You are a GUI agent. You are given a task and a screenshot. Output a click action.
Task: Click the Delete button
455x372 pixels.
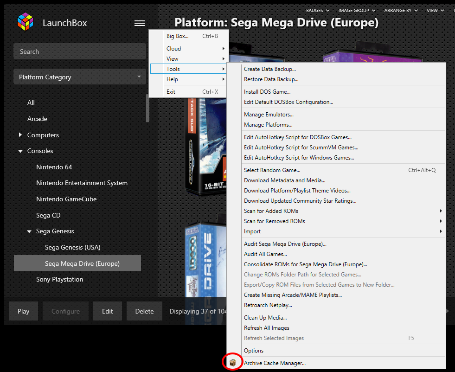[144, 311]
